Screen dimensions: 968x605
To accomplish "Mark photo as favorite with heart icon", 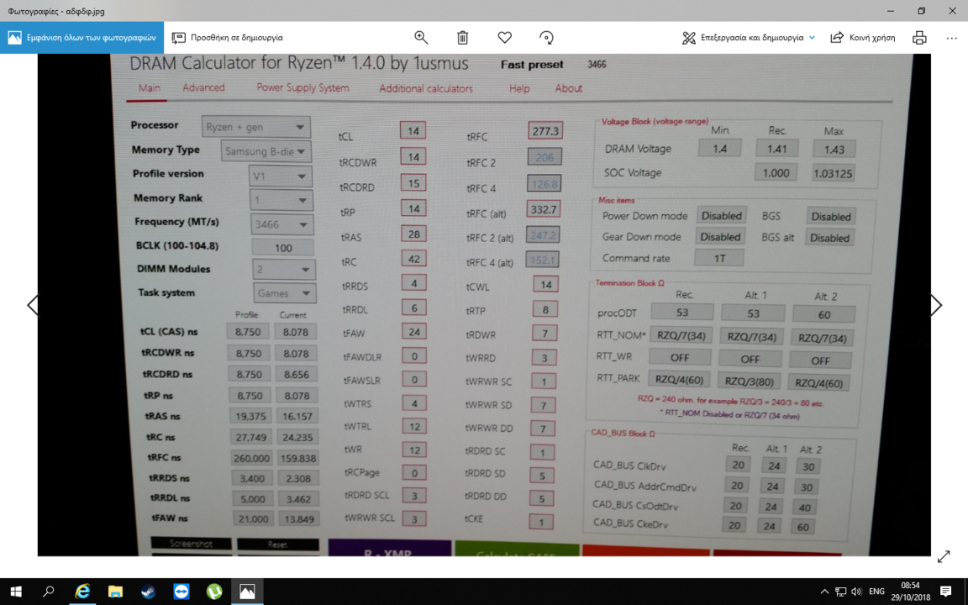I will [504, 38].
